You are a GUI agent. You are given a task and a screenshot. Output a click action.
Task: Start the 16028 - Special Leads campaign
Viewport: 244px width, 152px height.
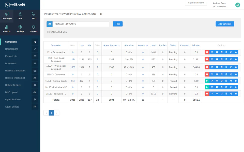click(x=207, y=81)
